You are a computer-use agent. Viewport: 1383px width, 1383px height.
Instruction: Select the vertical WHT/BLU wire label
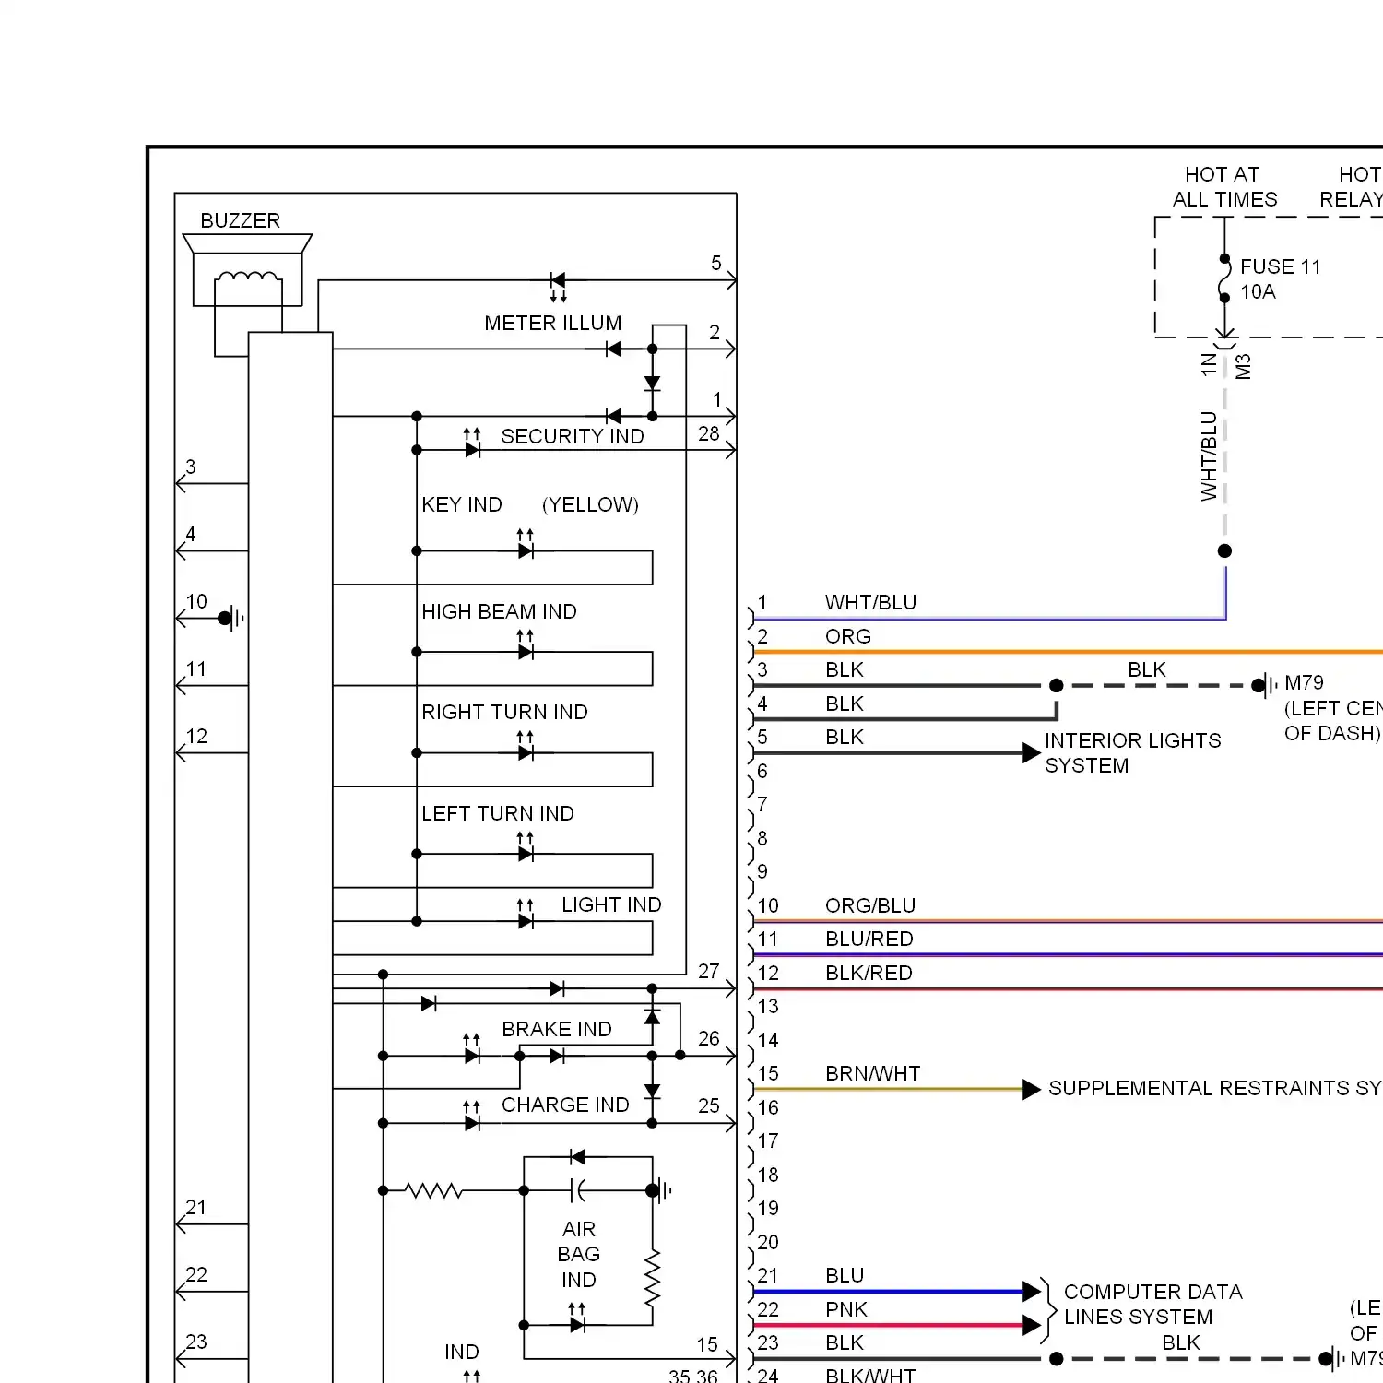click(1209, 456)
